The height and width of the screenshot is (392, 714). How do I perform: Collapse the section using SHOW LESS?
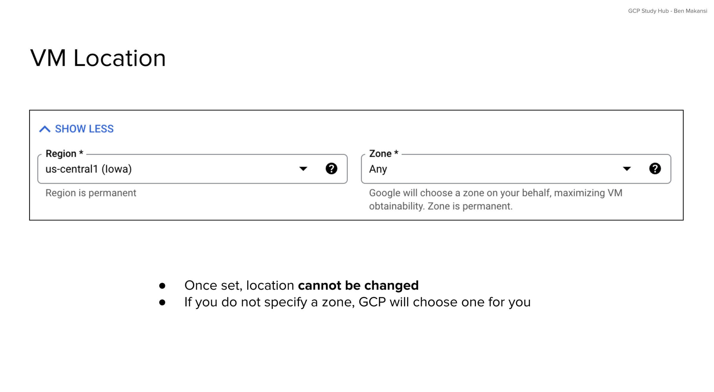click(x=84, y=129)
